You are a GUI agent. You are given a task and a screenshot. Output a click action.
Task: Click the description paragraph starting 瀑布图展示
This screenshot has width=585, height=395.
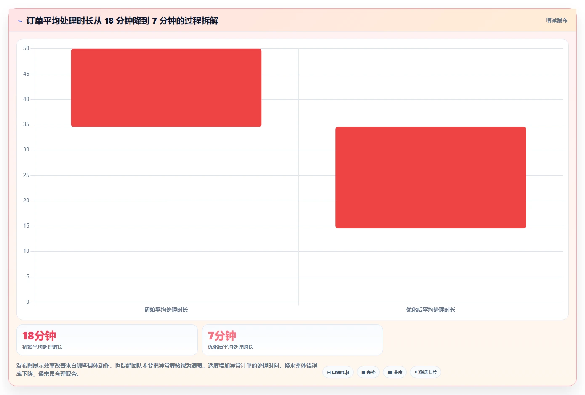click(x=167, y=370)
